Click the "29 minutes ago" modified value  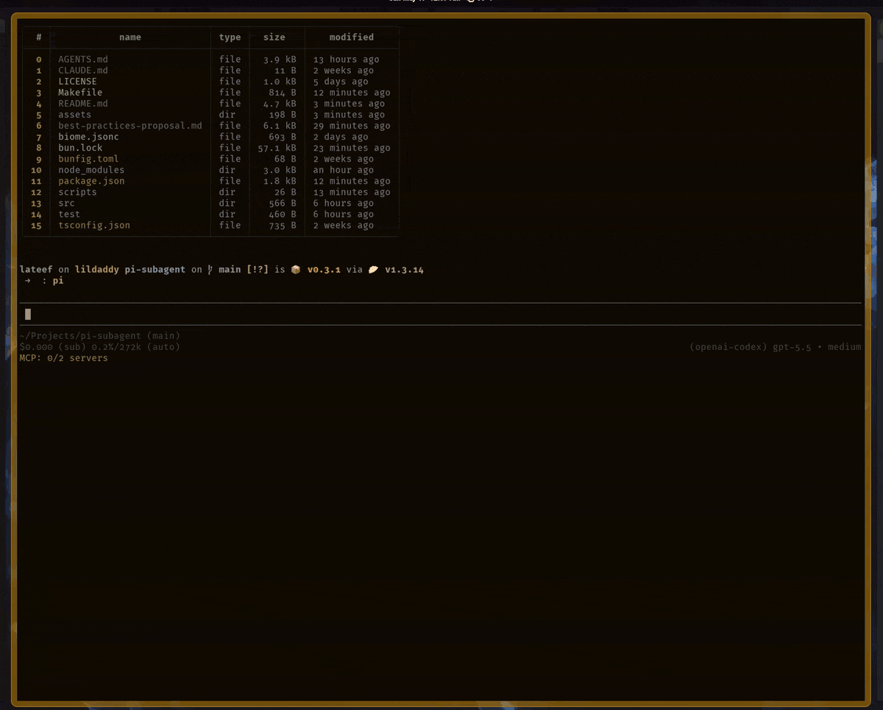point(352,126)
